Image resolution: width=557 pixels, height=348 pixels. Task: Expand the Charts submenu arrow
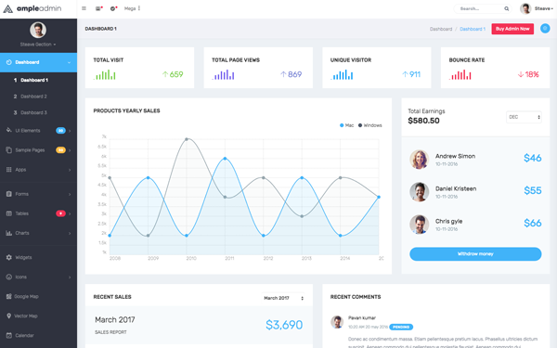pos(70,233)
